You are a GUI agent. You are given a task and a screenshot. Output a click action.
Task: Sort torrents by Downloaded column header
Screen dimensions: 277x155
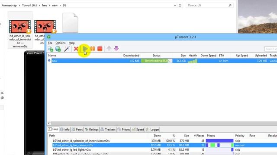tap(131, 56)
